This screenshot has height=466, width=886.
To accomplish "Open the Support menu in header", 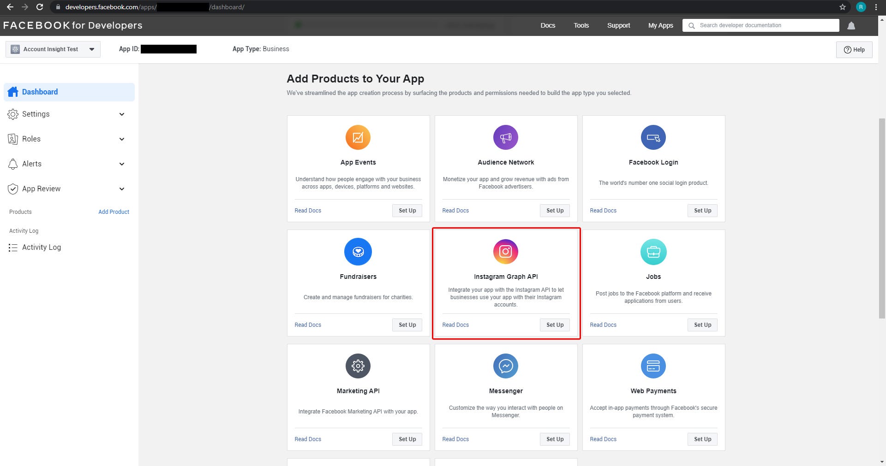I will coord(618,25).
